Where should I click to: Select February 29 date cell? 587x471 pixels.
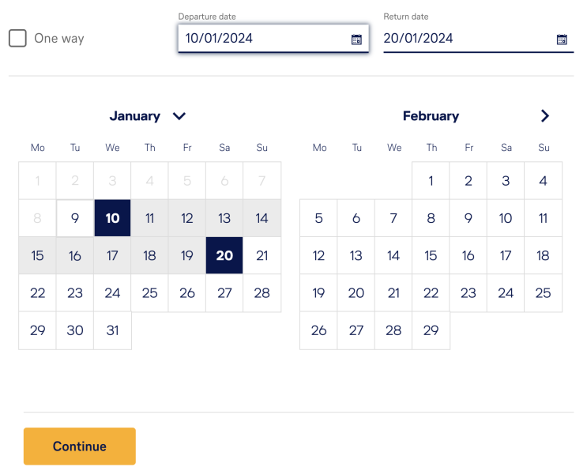[431, 330]
